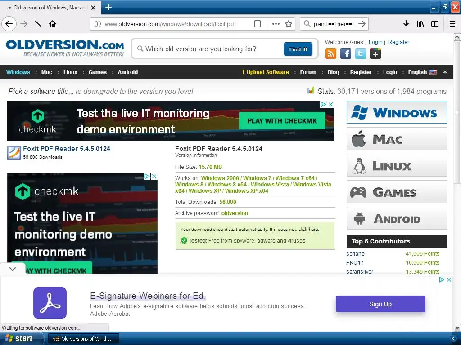This screenshot has height=345, width=461.
Task: Expand the system tray arrow
Action: coord(453,339)
